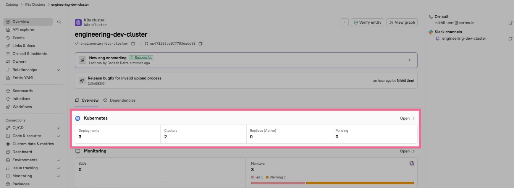The width and height of the screenshot is (514, 188).
Task: Click the purple K8s cluster entity icon
Action: [78, 23]
